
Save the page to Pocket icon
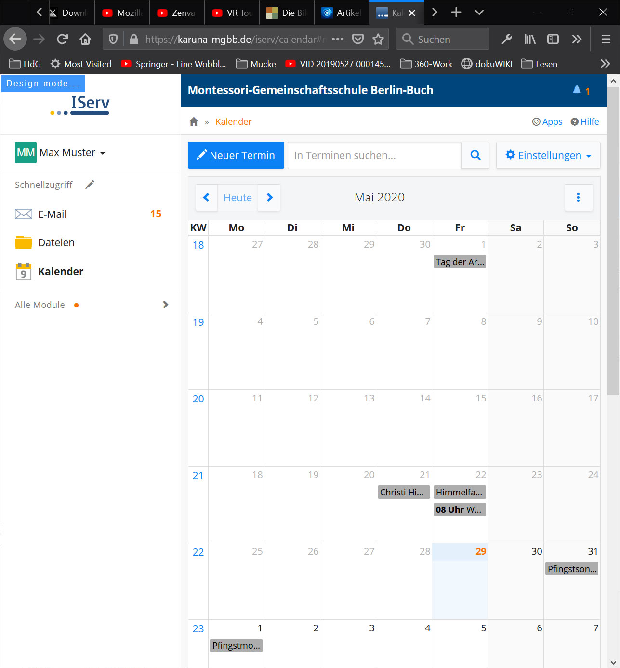click(x=358, y=39)
